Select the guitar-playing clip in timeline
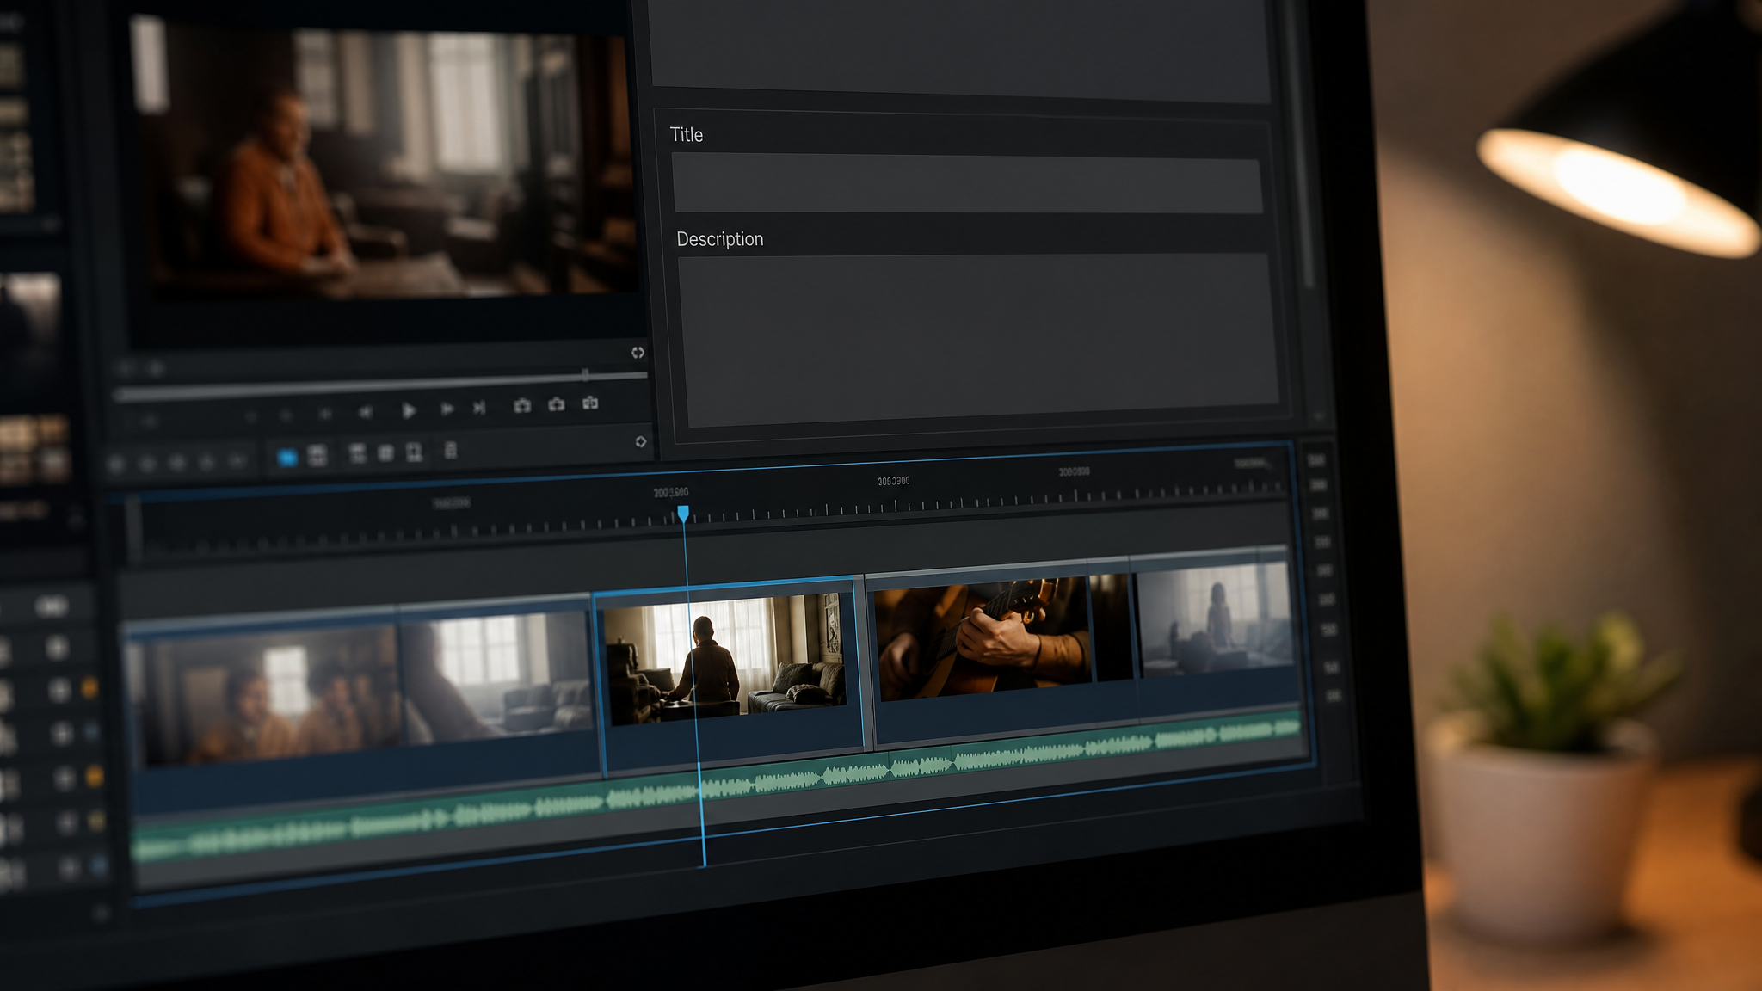The image size is (1762, 991). [x=983, y=639]
